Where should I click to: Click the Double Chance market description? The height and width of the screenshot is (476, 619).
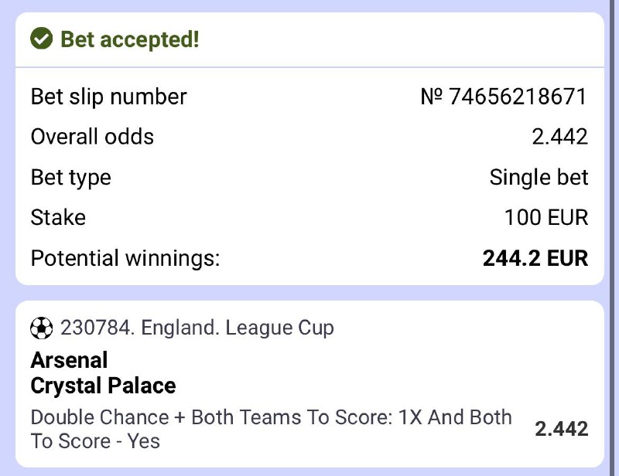(x=271, y=429)
